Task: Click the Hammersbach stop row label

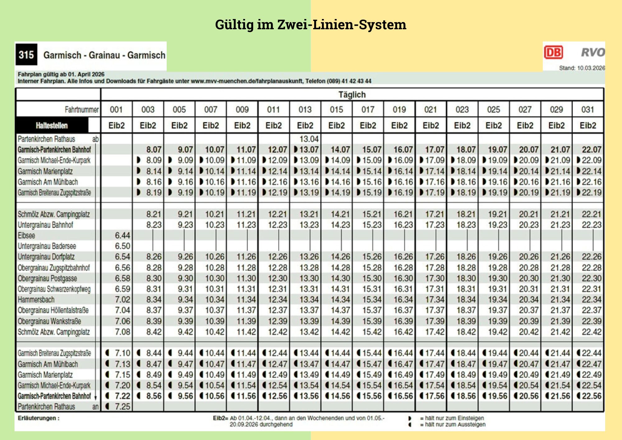Action: point(36,300)
